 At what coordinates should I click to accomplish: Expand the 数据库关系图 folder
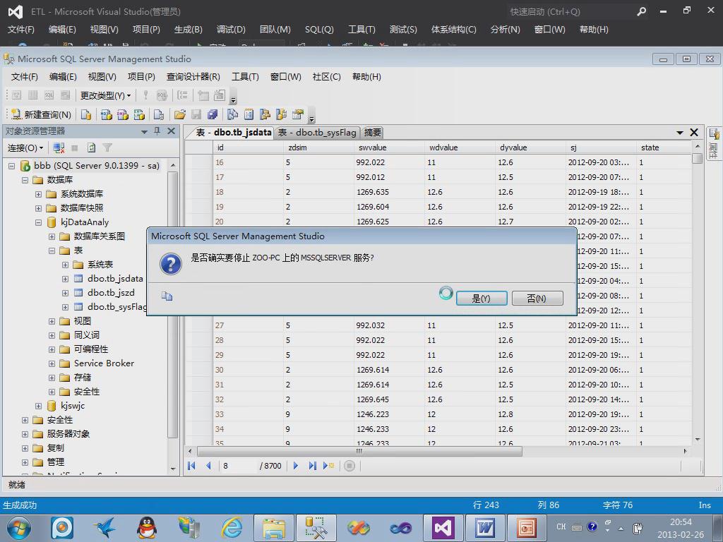pyautogui.click(x=52, y=236)
